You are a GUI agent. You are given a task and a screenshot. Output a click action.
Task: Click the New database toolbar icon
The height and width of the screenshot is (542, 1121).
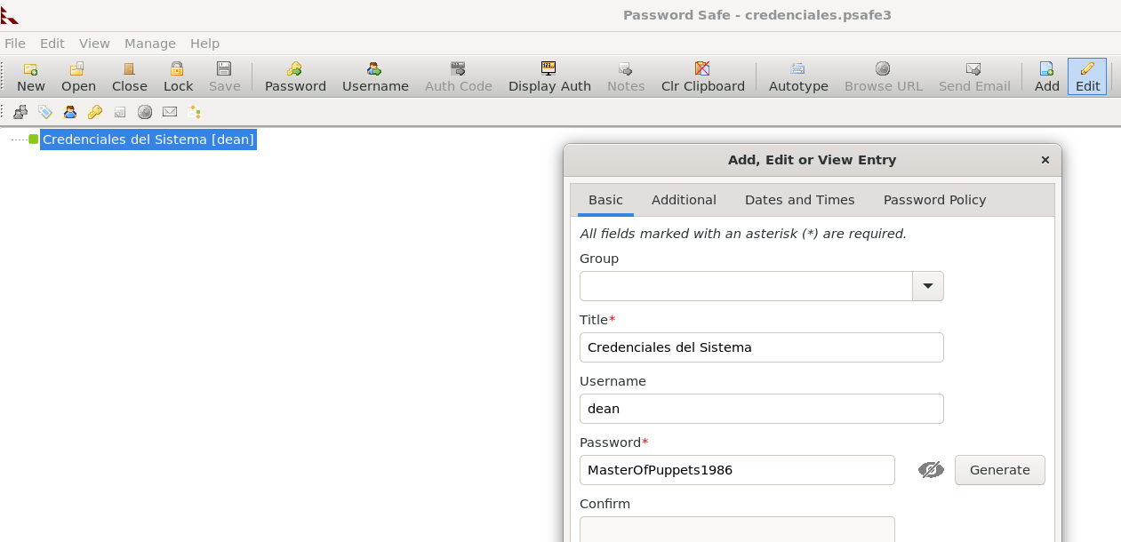coord(30,69)
